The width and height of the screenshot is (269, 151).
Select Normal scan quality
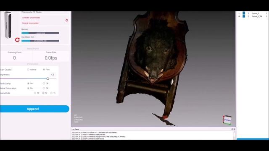tap(28, 70)
